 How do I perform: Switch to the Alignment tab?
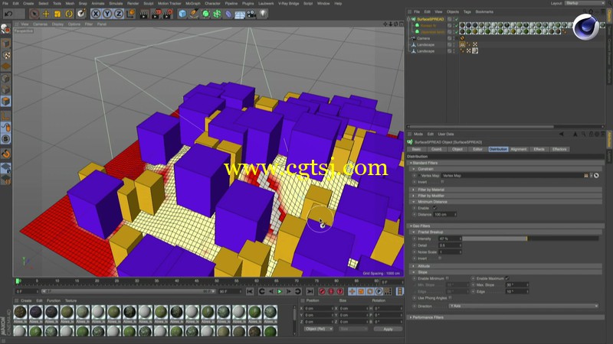(519, 149)
